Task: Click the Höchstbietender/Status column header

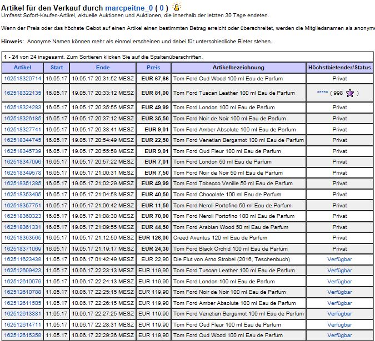Action: pos(339,68)
